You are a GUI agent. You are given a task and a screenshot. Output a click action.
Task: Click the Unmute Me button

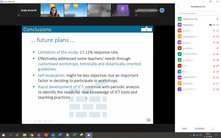coord(199,129)
